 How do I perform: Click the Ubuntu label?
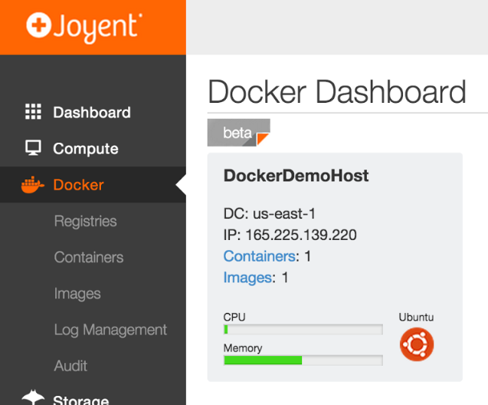(x=416, y=317)
